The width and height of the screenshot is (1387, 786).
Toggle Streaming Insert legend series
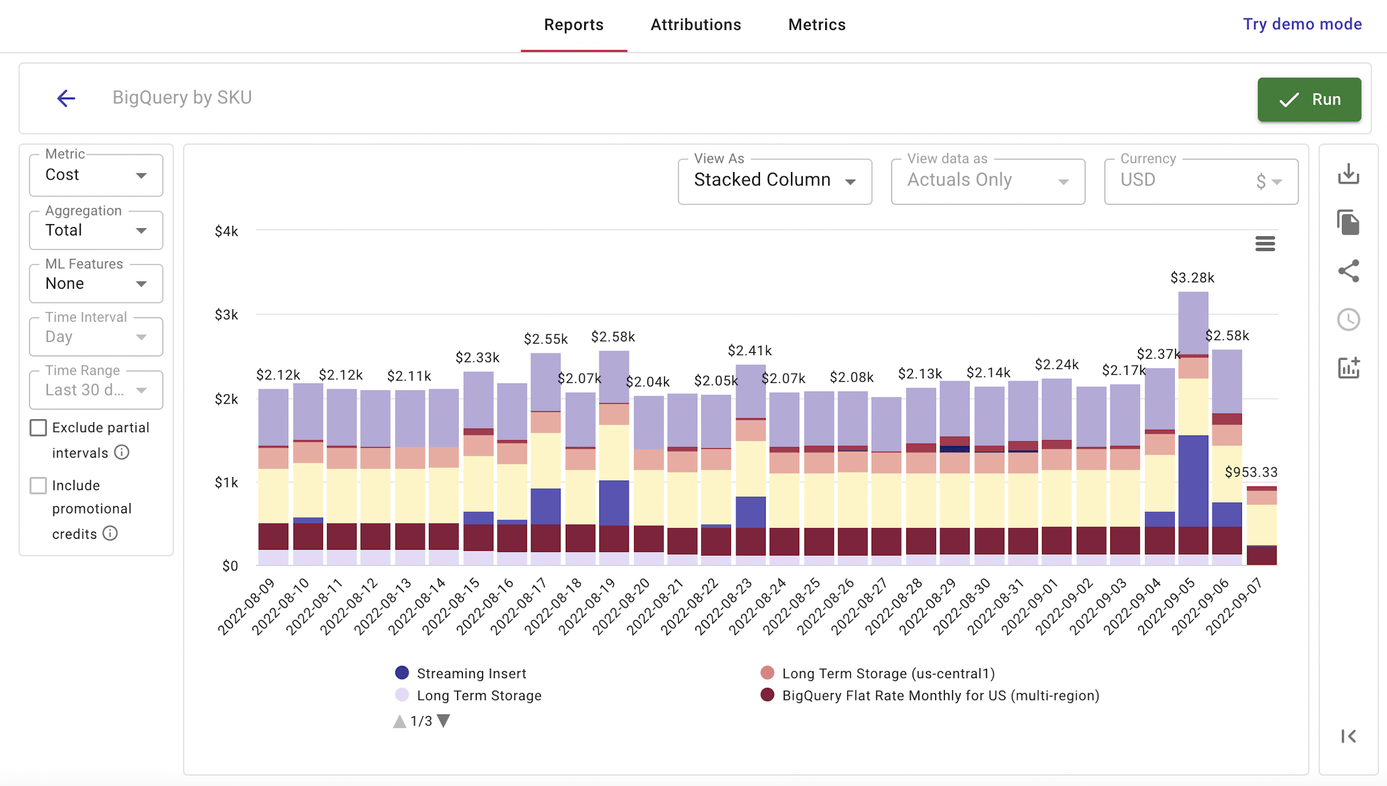pyautogui.click(x=470, y=673)
